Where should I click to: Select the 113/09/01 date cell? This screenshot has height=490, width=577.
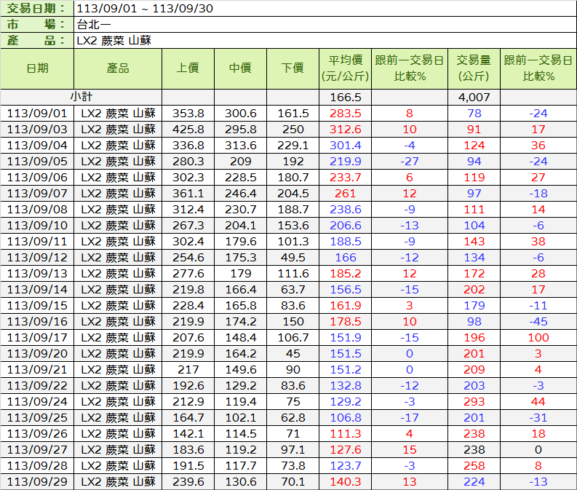(x=37, y=113)
